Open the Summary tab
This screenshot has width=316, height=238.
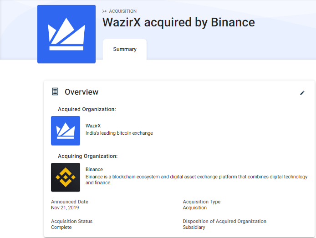[x=125, y=49]
